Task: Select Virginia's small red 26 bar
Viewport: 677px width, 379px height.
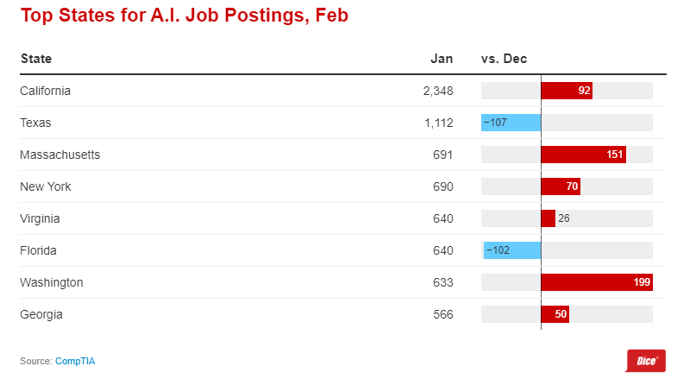Action: (x=548, y=218)
